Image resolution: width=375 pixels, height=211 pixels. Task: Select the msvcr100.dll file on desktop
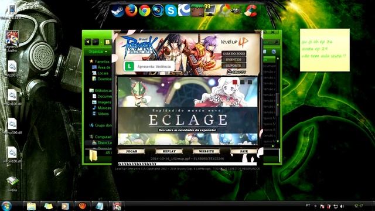pos(12,97)
